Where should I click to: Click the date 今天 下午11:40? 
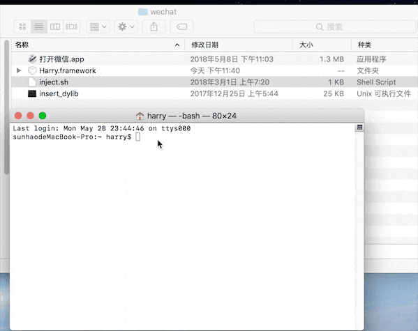215,70
